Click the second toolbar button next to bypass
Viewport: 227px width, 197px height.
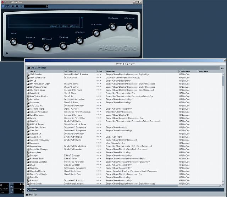coord(7,6)
